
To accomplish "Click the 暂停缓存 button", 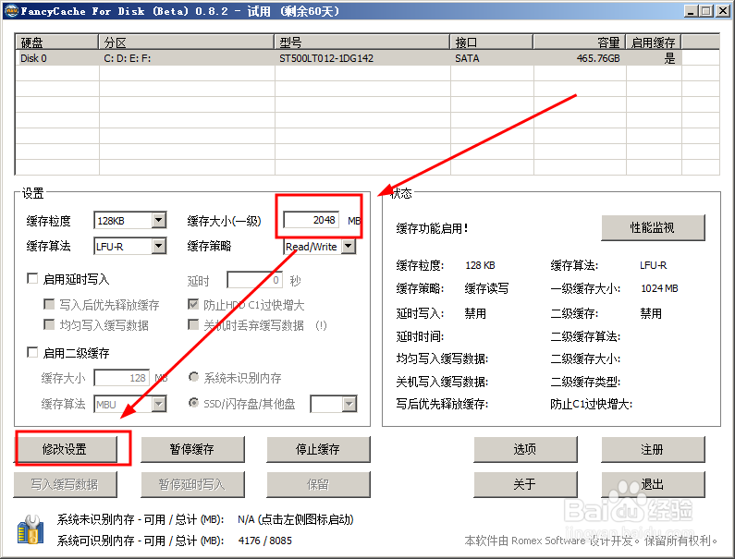I will pyautogui.click(x=192, y=449).
